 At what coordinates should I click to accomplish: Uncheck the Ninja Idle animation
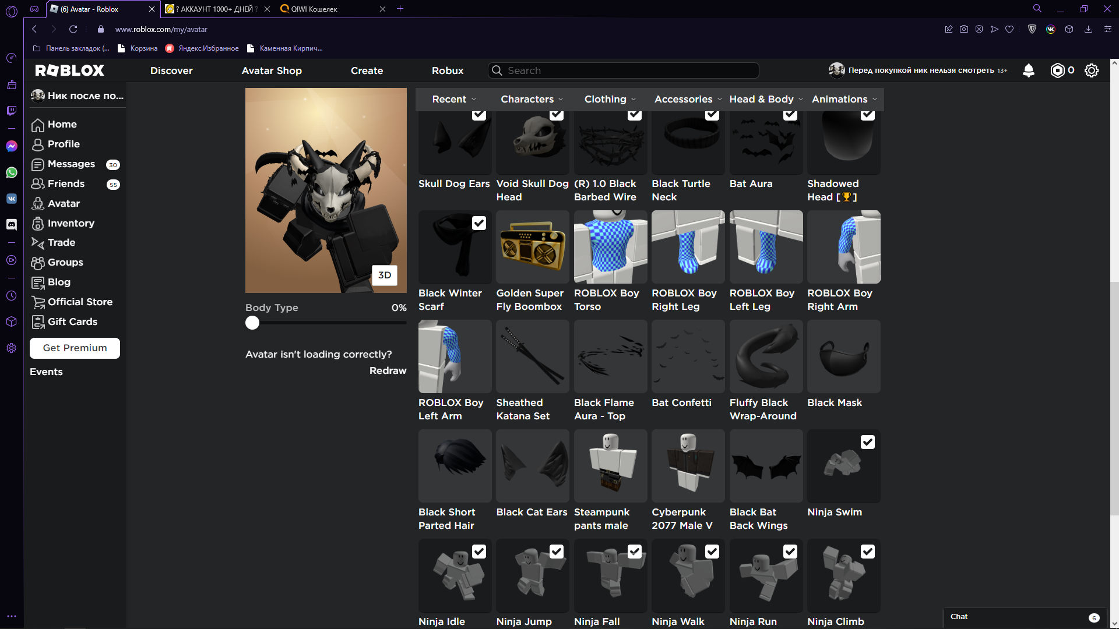[479, 552]
